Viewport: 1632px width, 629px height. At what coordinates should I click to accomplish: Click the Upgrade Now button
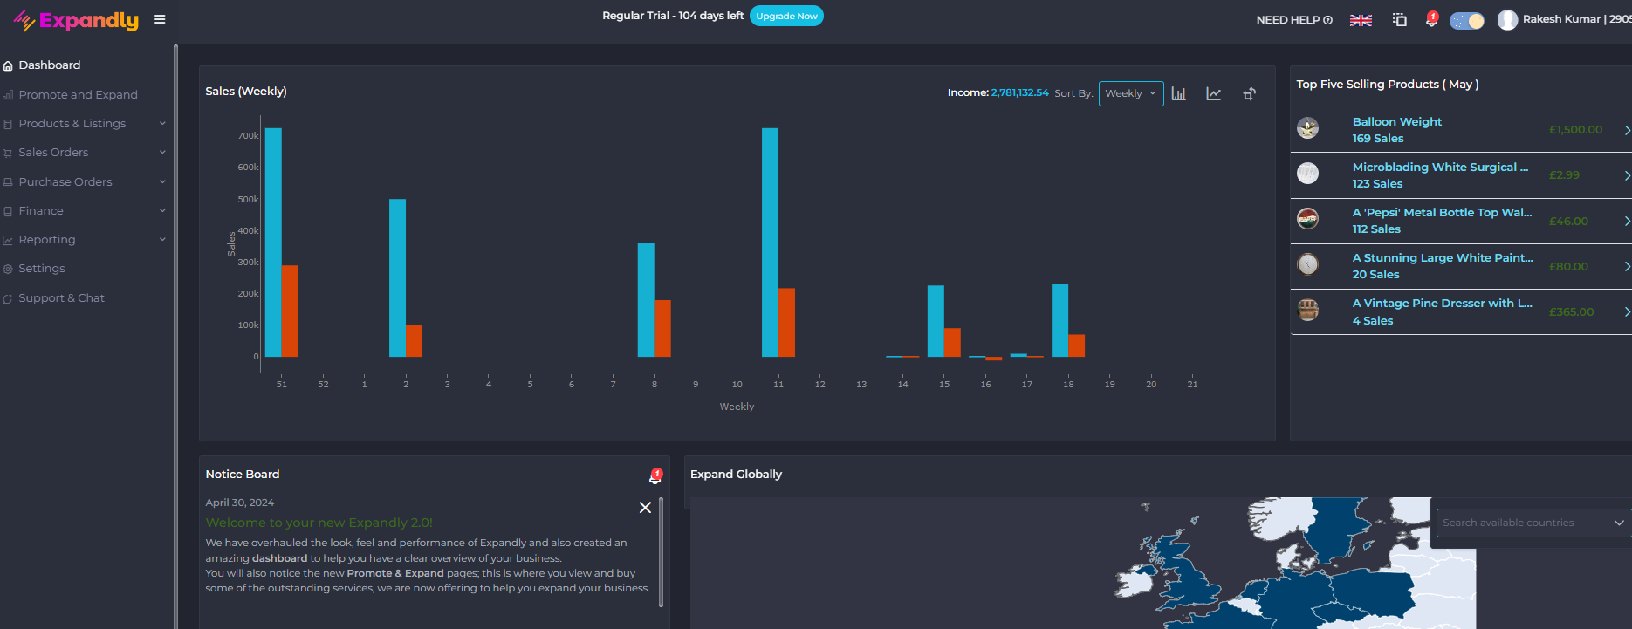pos(786,16)
